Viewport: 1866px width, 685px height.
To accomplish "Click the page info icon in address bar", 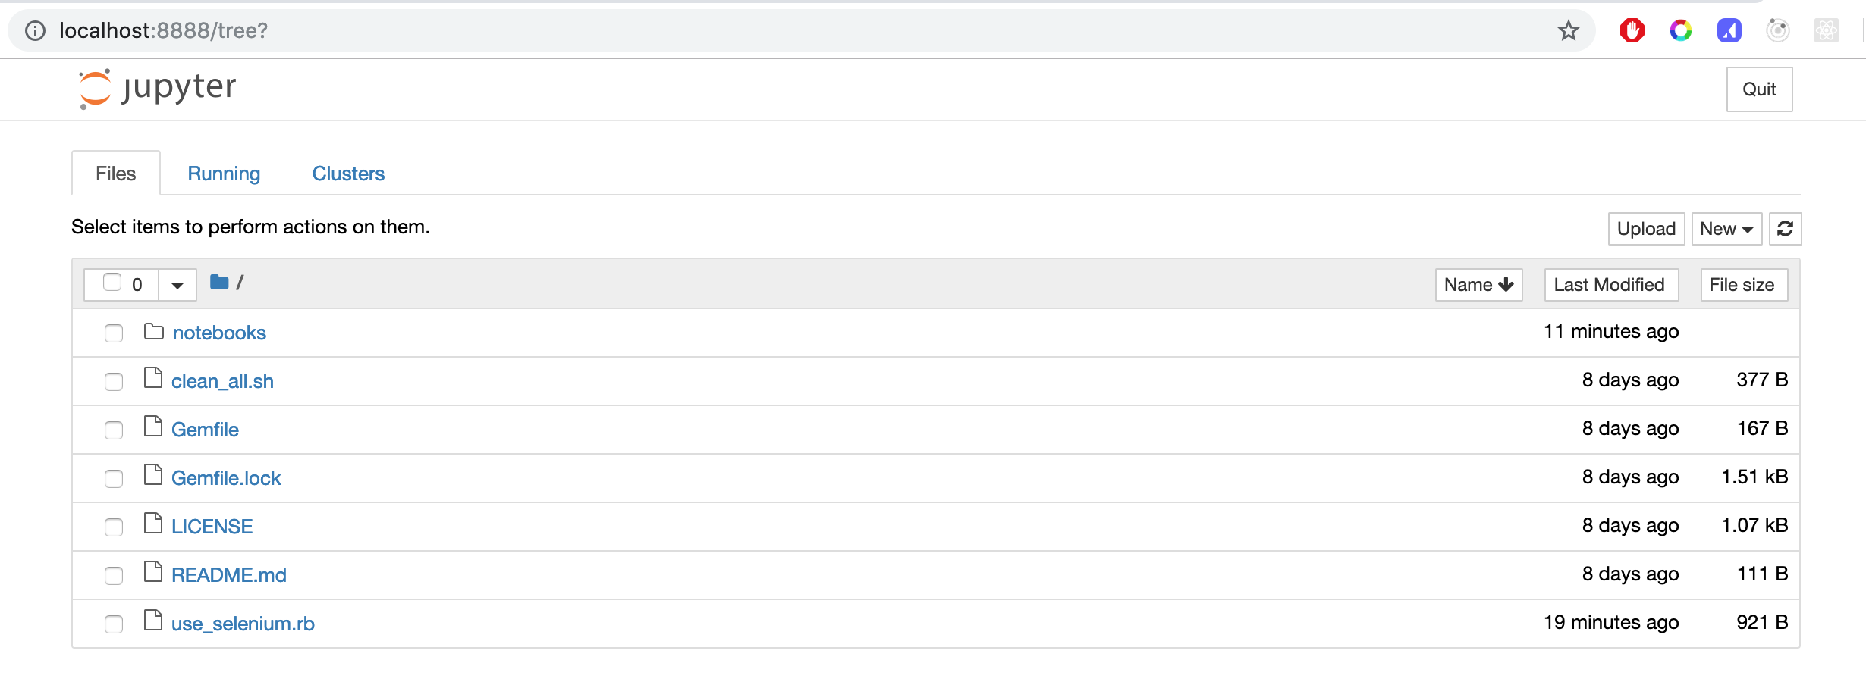I will 36,30.
